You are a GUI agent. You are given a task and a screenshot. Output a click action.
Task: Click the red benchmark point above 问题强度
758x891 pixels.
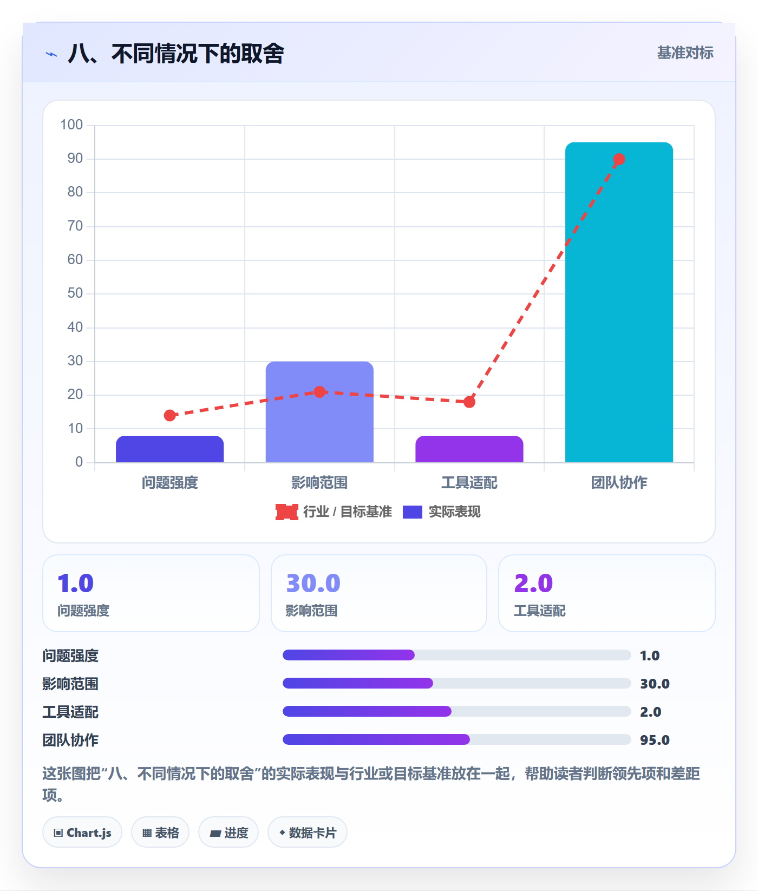[x=170, y=415]
